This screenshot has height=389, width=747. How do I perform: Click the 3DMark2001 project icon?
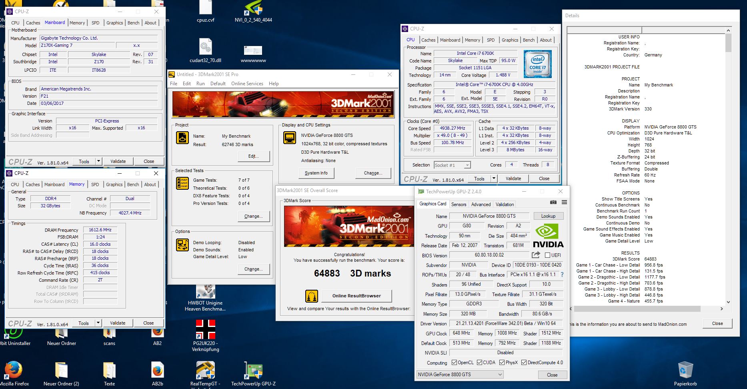[x=182, y=138]
